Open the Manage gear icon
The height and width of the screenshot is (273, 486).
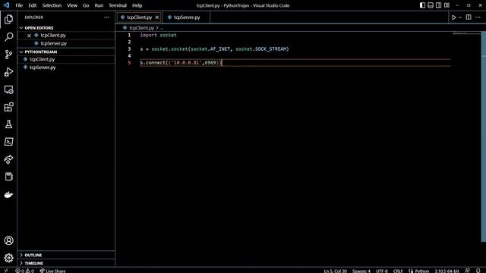click(x=8, y=258)
